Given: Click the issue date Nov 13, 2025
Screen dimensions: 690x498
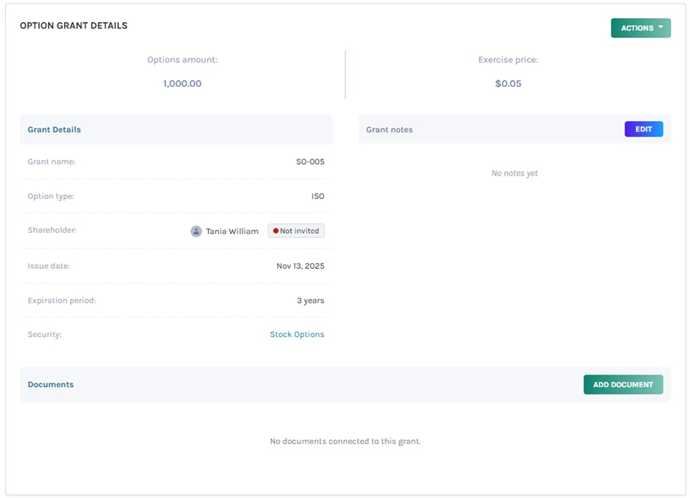Looking at the screenshot, I should click(300, 266).
